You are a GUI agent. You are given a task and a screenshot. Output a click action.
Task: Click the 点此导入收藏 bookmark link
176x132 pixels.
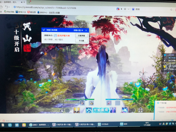(x=54, y=12)
